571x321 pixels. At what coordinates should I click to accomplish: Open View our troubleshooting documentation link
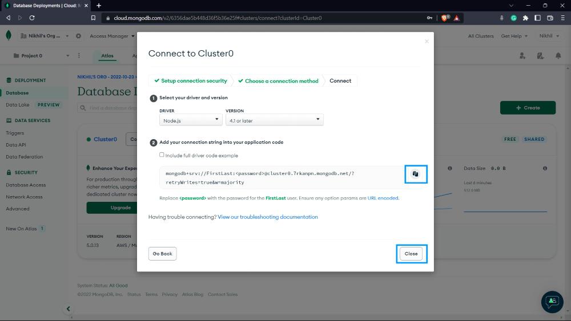(x=268, y=217)
